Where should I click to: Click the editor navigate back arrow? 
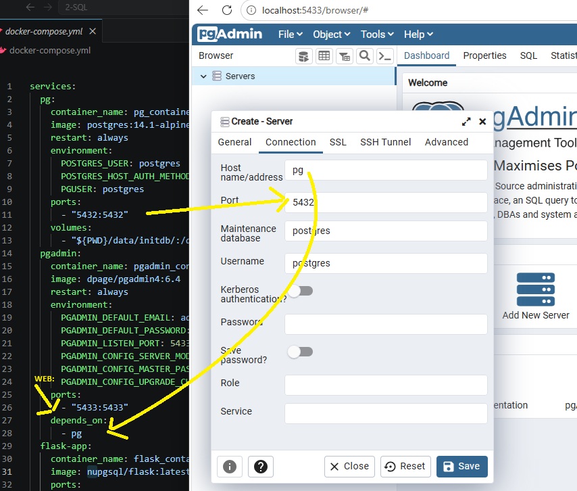tap(30, 7)
